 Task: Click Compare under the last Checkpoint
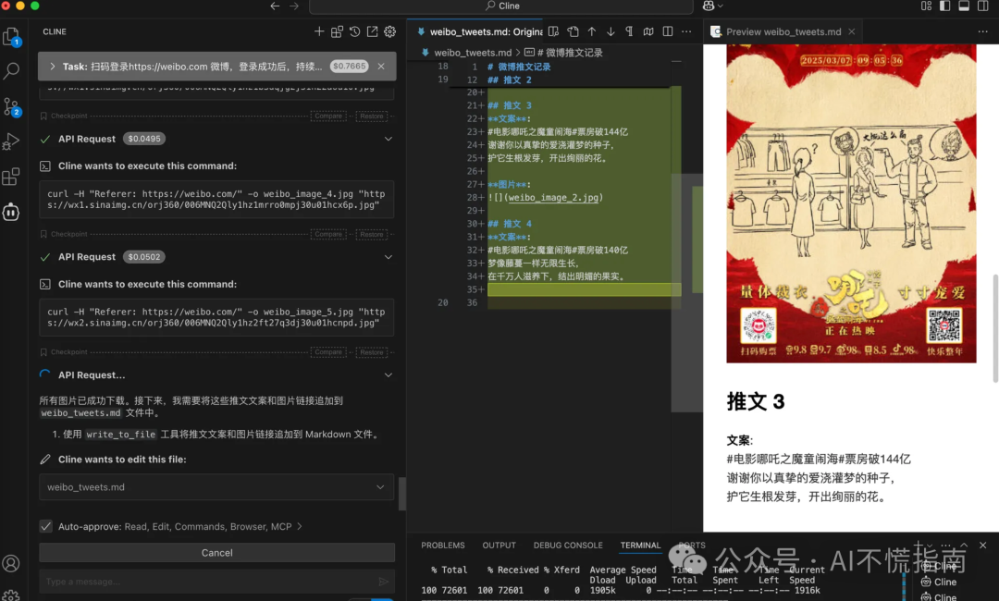pos(328,352)
